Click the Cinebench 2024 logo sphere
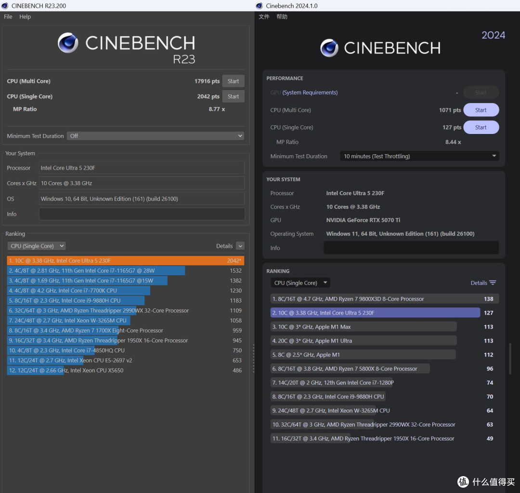This screenshot has width=520, height=493. pos(329,48)
